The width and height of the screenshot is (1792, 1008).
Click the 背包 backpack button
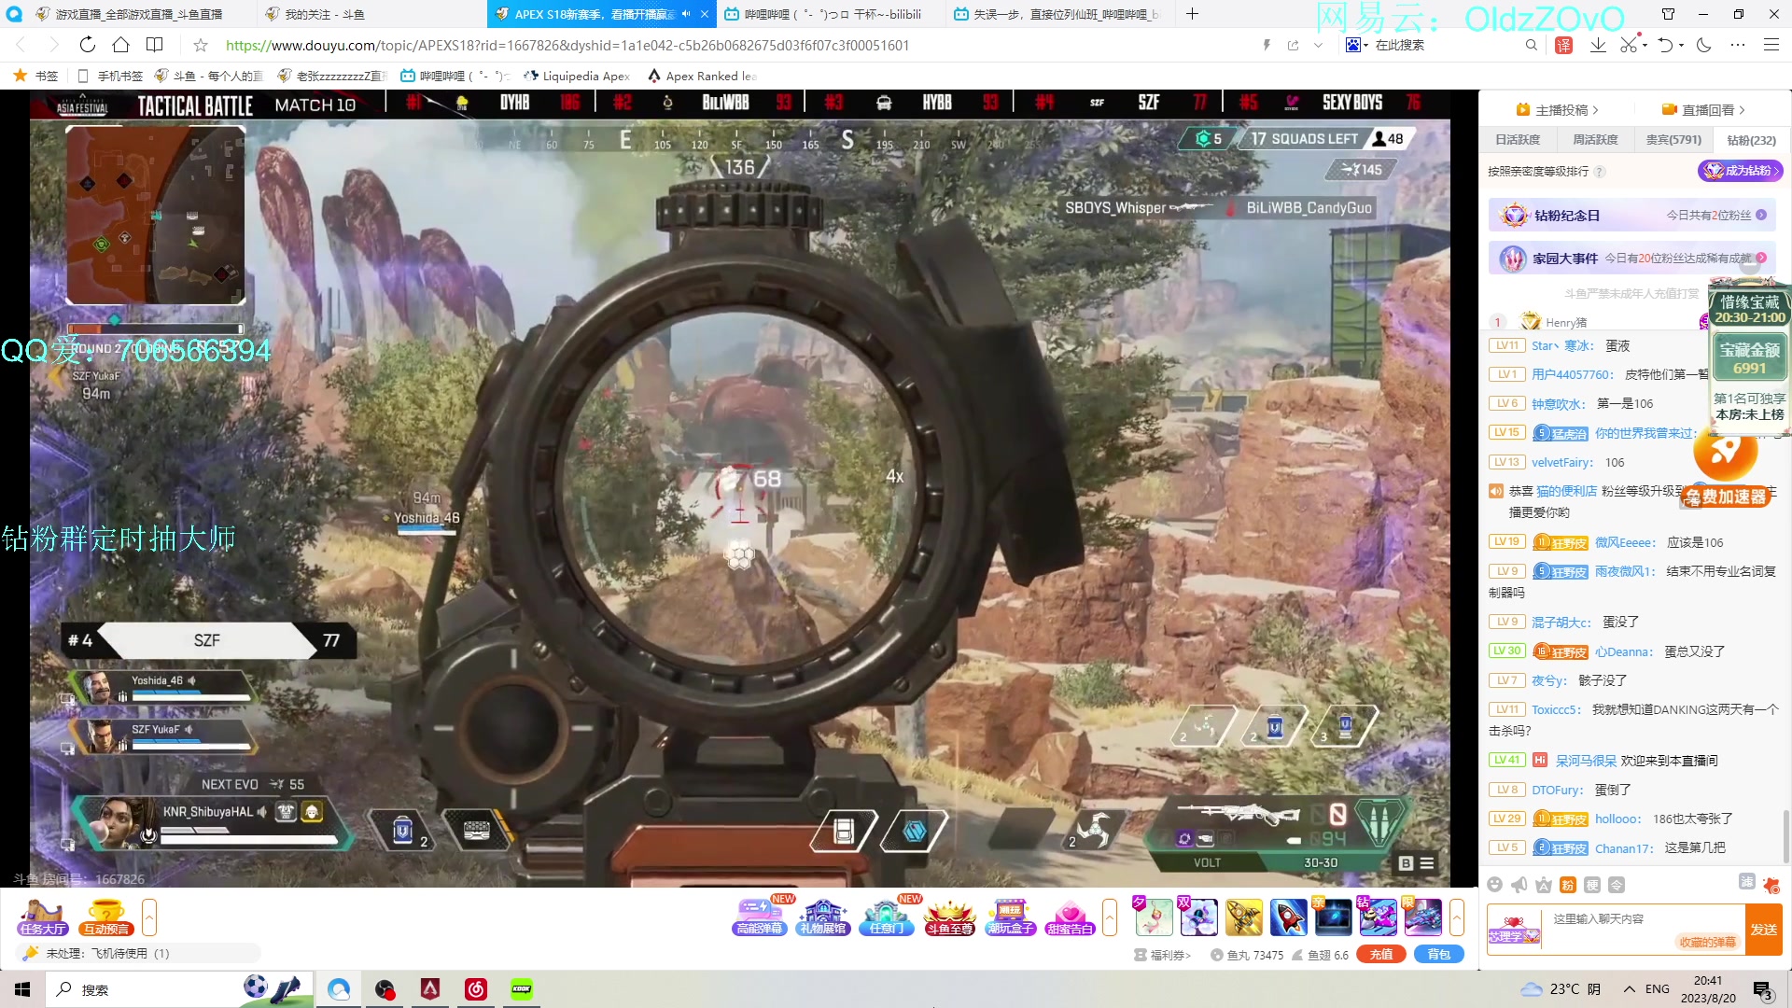1439,954
